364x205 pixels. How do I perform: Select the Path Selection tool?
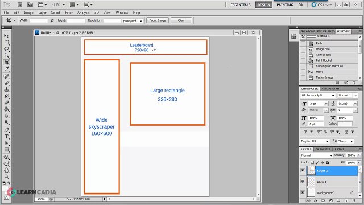[6, 143]
